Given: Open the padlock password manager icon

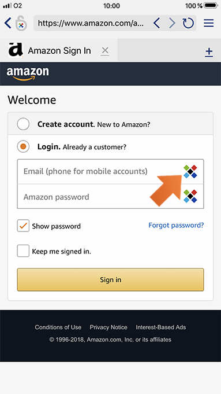Looking at the screenshot, I should pos(21,23).
